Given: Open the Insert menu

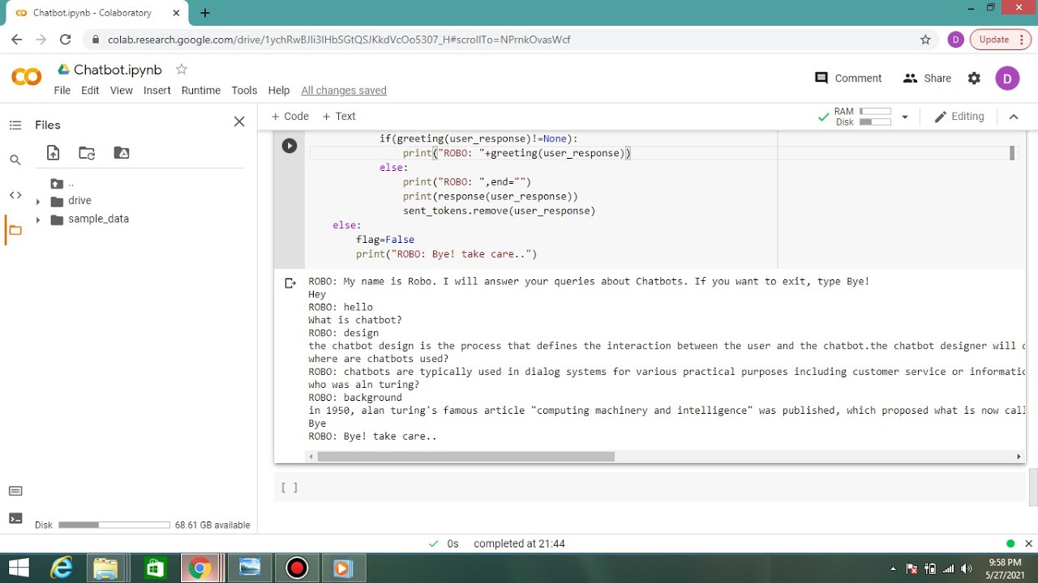Looking at the screenshot, I should 157,90.
